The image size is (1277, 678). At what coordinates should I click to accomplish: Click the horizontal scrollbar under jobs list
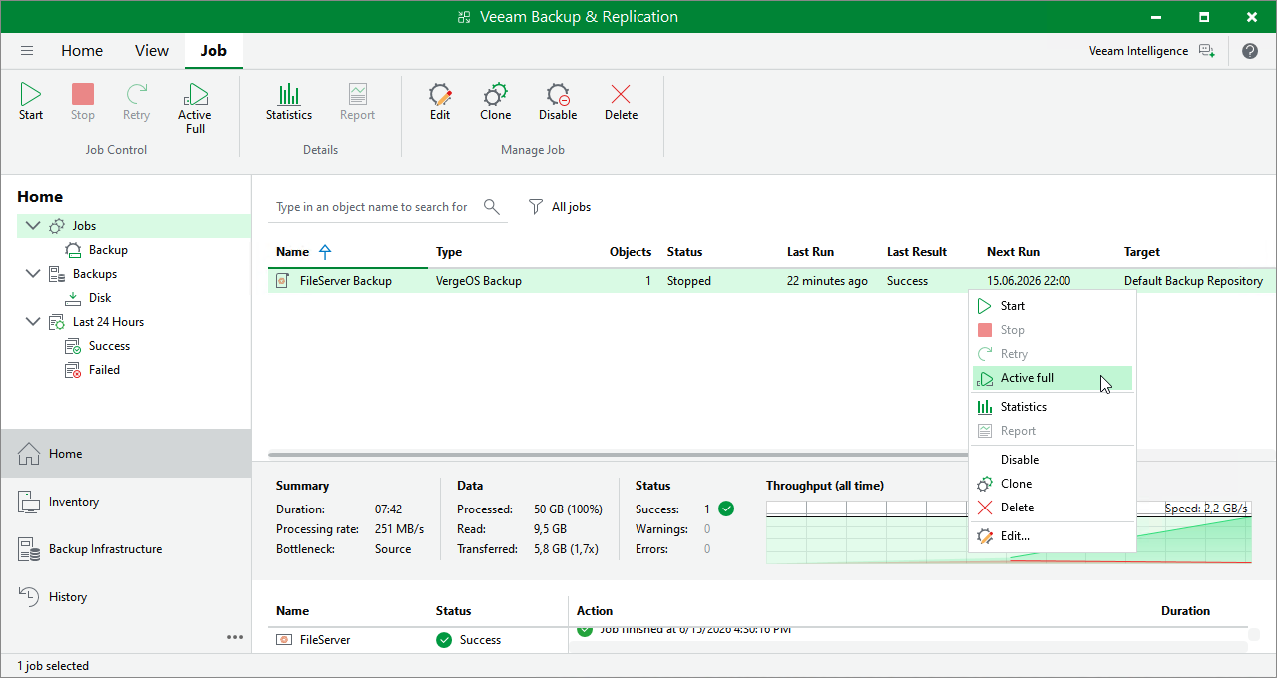point(619,455)
